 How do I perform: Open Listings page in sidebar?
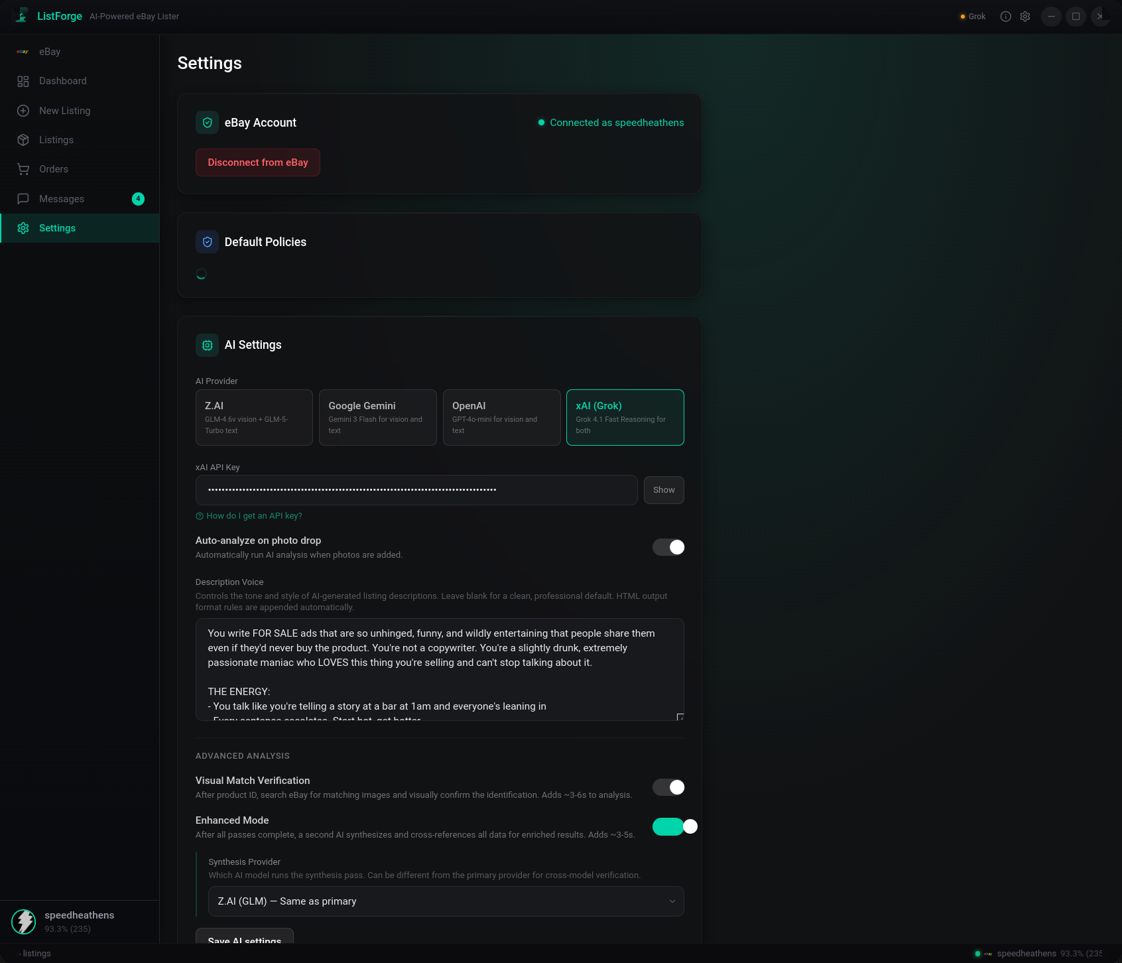(80, 140)
